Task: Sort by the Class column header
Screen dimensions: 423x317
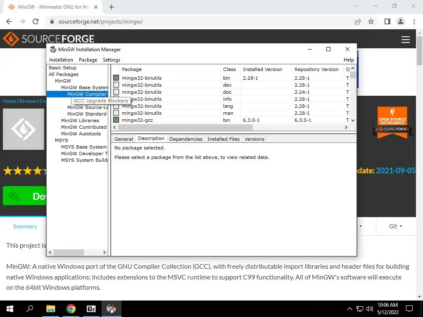Action: point(230,69)
